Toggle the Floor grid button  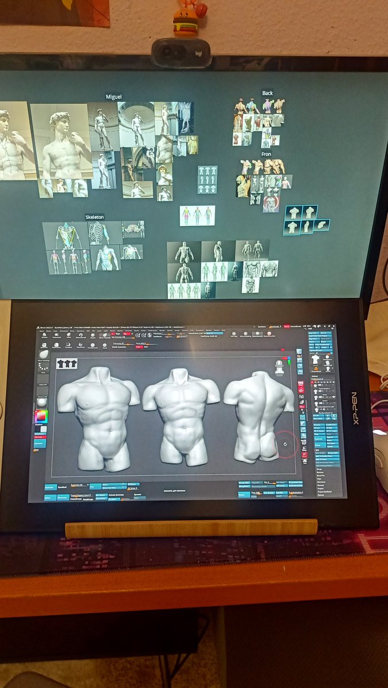coord(301,390)
